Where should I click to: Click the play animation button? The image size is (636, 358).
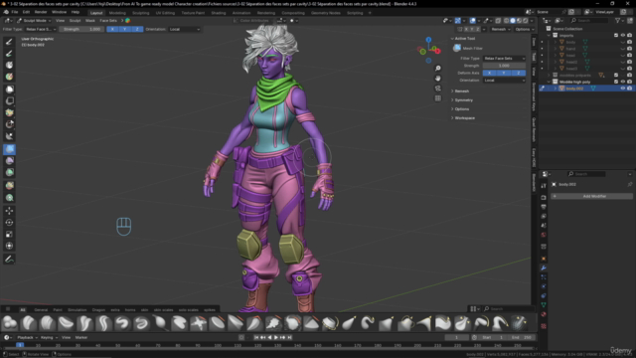[276, 337]
